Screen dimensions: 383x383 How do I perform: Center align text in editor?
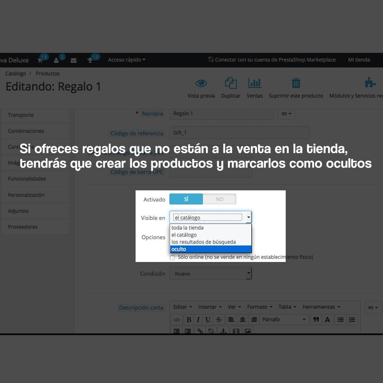(242, 319)
